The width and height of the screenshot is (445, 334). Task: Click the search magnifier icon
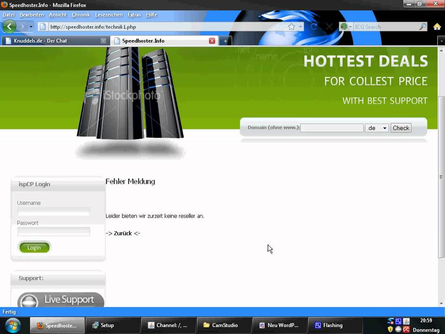pos(423,27)
